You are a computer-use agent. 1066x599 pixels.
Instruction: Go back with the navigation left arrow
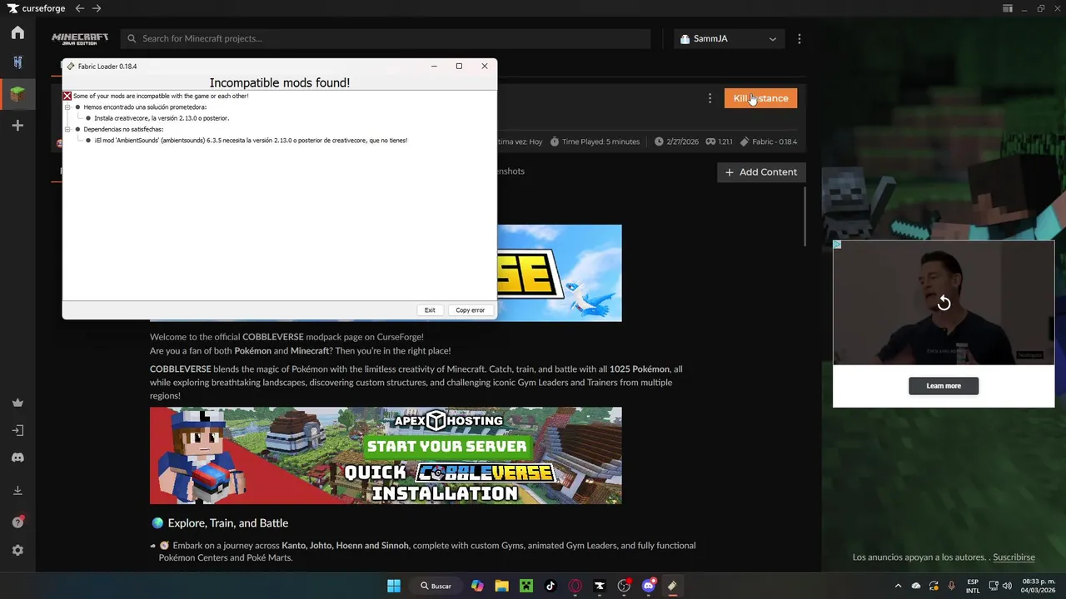79,8
